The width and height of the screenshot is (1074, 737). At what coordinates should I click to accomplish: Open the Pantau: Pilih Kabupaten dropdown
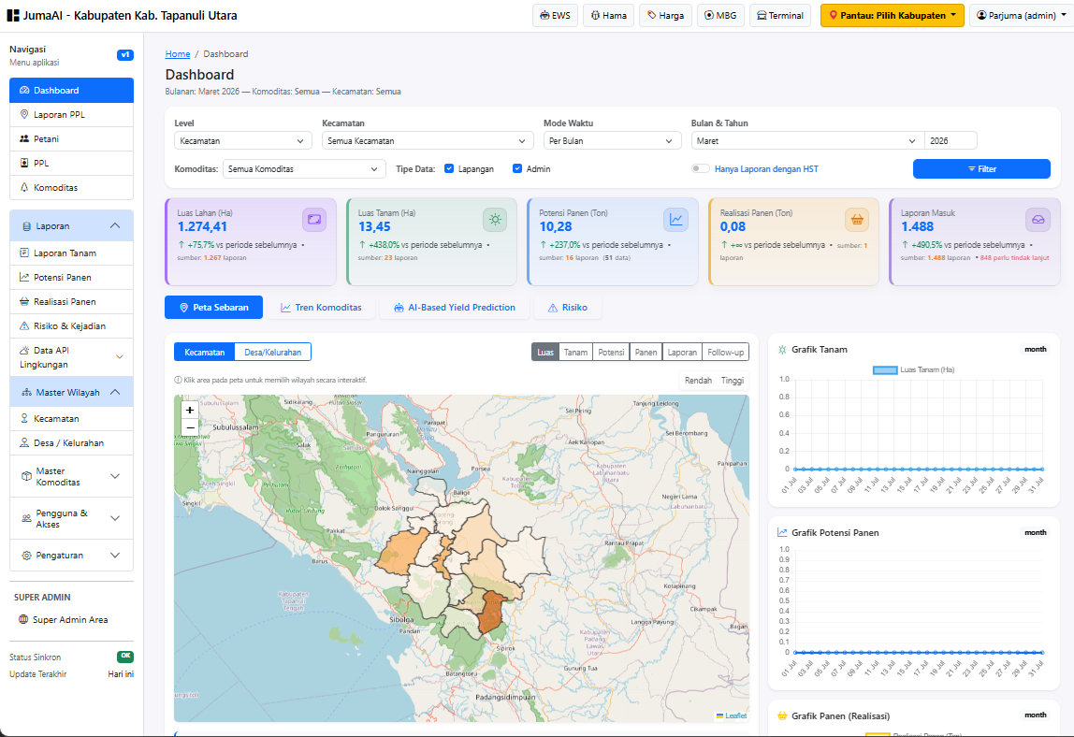point(892,15)
